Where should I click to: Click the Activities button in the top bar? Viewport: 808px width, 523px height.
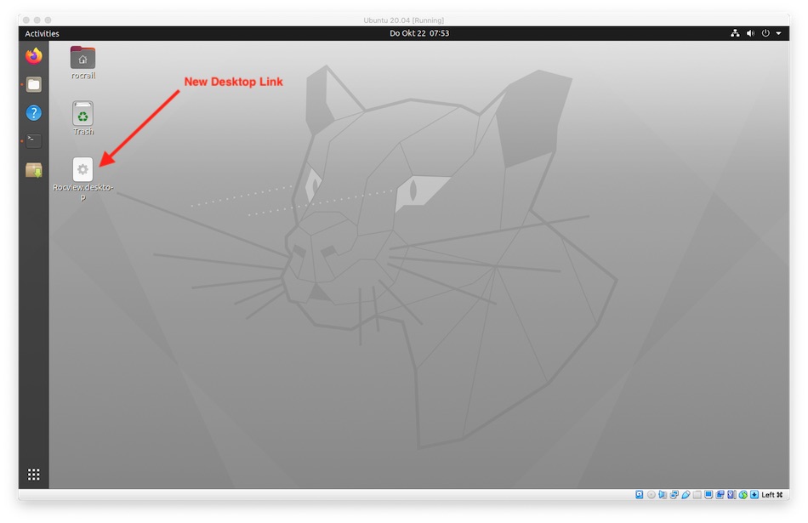coord(42,33)
